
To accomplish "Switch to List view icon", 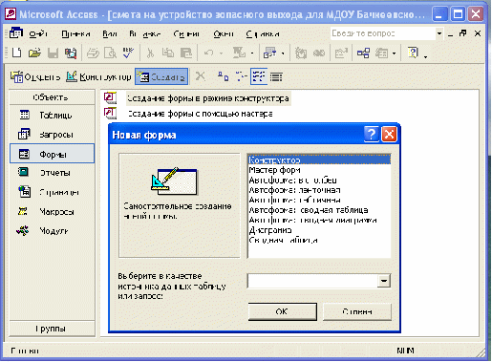I will 259,76.
